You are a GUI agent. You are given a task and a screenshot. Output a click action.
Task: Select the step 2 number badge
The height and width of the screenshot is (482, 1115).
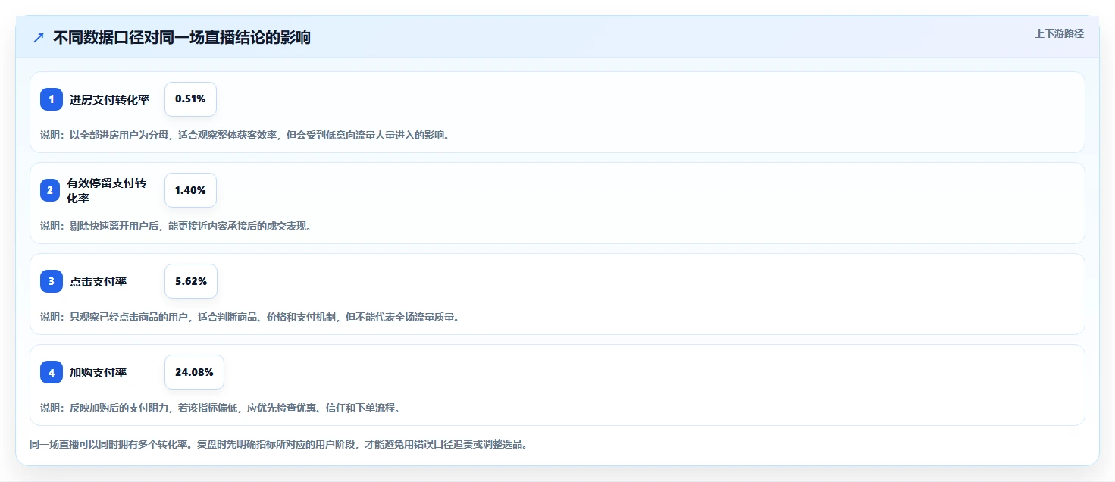coord(52,190)
